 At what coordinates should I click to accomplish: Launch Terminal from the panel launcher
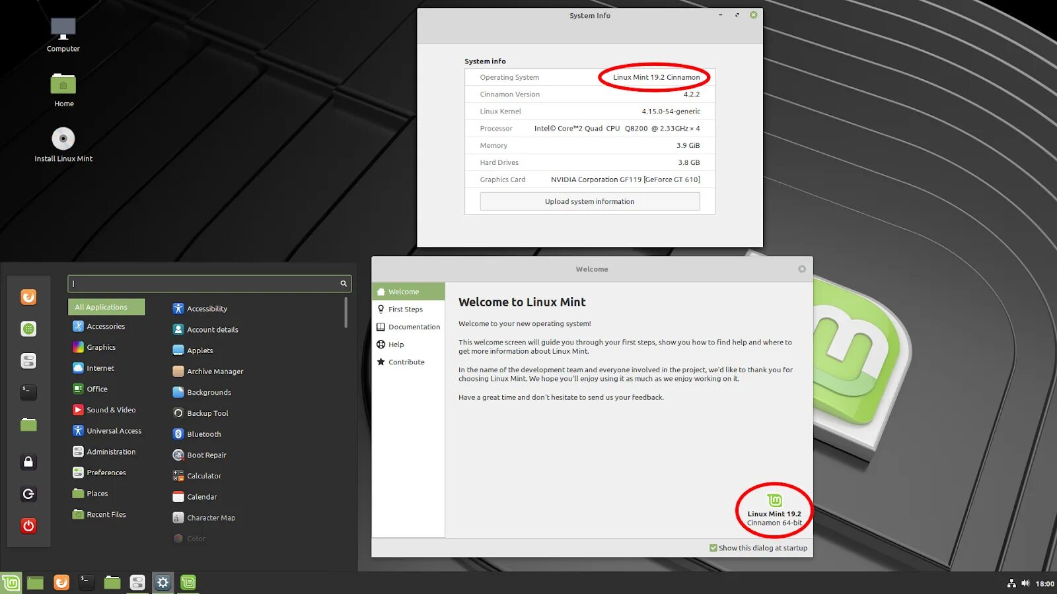point(87,582)
